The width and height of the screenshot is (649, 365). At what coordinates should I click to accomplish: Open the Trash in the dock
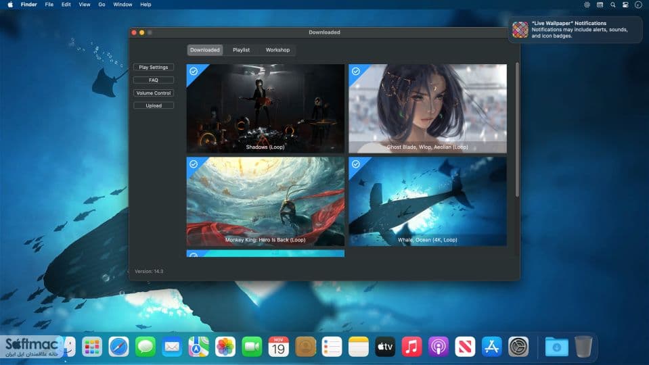pos(583,346)
